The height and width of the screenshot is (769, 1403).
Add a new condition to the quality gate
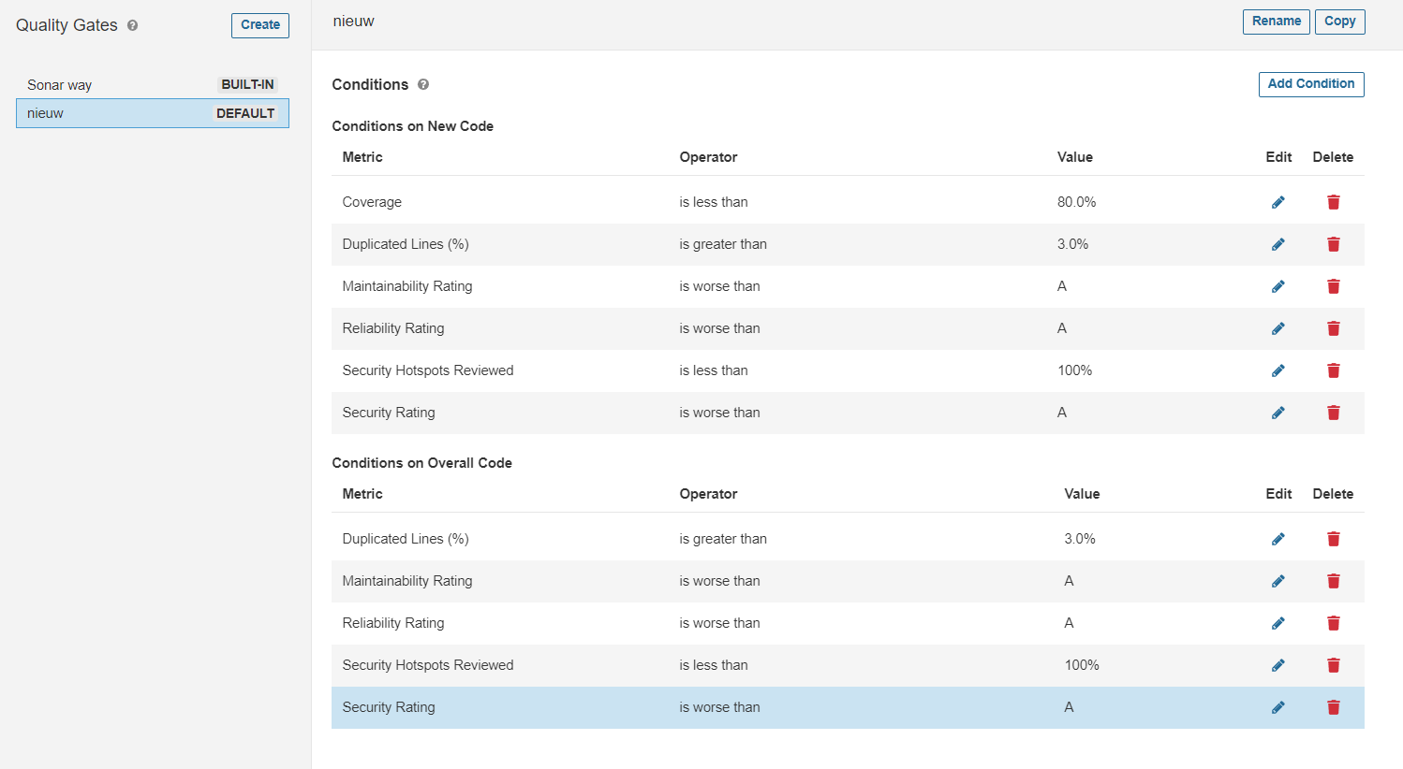pyautogui.click(x=1311, y=84)
